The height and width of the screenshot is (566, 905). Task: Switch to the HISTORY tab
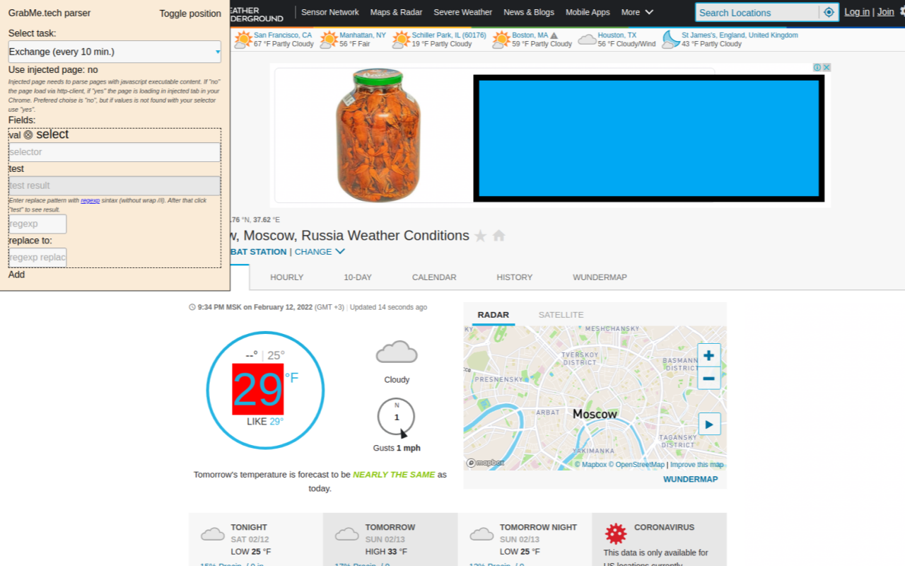click(x=515, y=277)
